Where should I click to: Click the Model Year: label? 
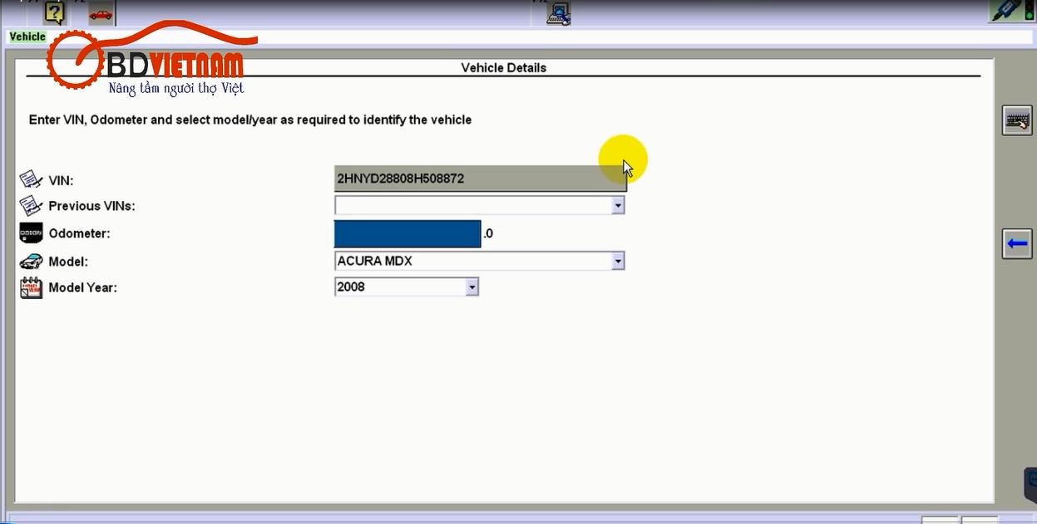(x=82, y=287)
